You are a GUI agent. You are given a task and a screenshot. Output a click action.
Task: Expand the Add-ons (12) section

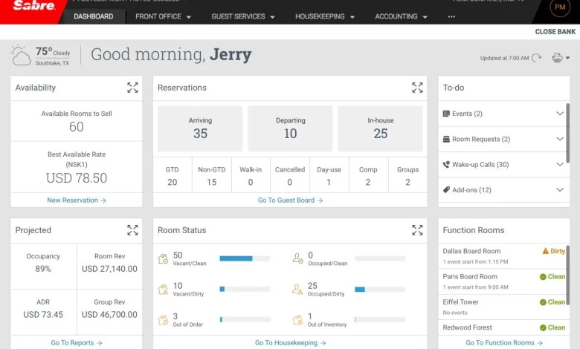(x=560, y=190)
